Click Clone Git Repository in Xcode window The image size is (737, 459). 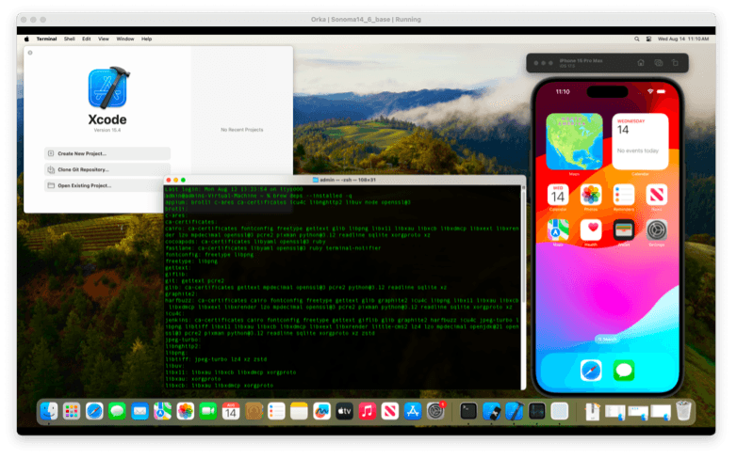tap(107, 169)
